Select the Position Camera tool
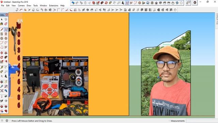The image size is (218, 123). pos(2,96)
